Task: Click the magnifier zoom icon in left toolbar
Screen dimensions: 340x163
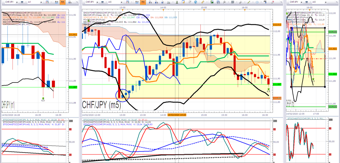Action: tap(70, 2)
